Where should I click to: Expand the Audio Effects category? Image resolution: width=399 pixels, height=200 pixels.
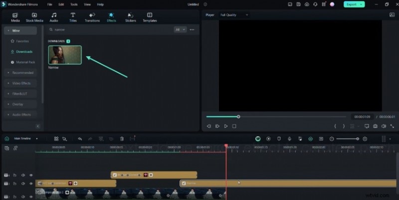click(20, 115)
